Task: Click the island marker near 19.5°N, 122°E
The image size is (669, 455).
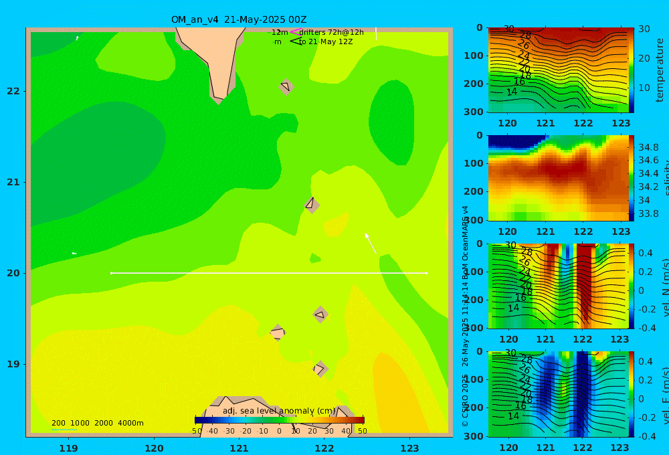Action: coord(320,315)
